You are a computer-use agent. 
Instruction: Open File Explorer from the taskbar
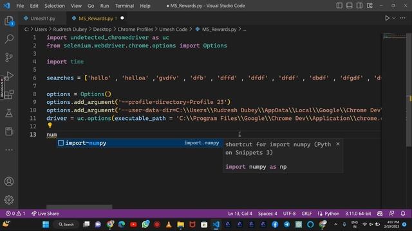(x=180, y=225)
